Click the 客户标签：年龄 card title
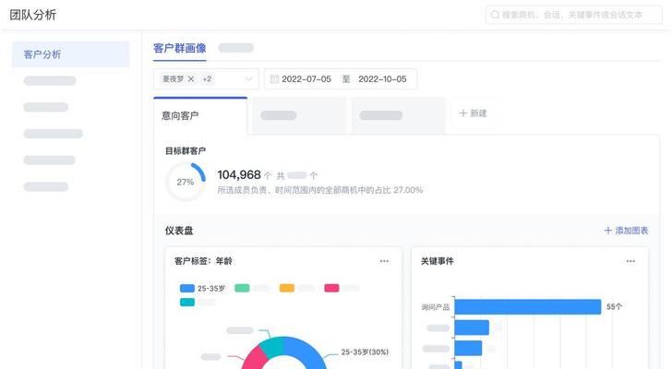Screen dimensions: 672x369 [203, 261]
